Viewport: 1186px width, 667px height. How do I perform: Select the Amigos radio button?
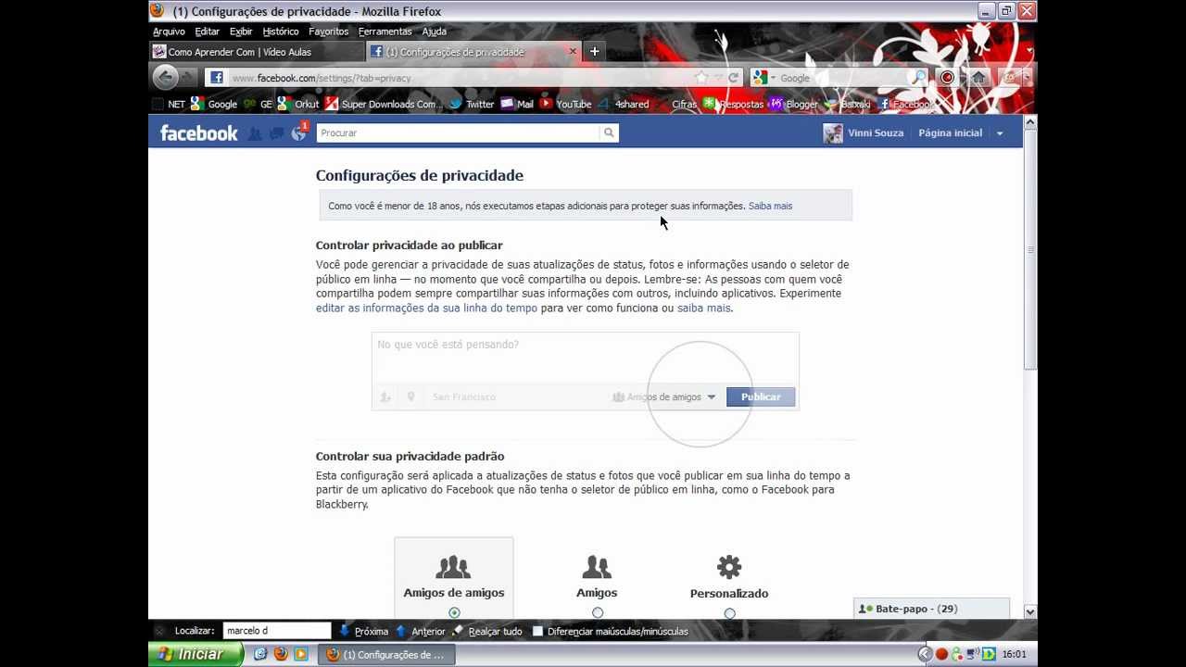click(598, 612)
